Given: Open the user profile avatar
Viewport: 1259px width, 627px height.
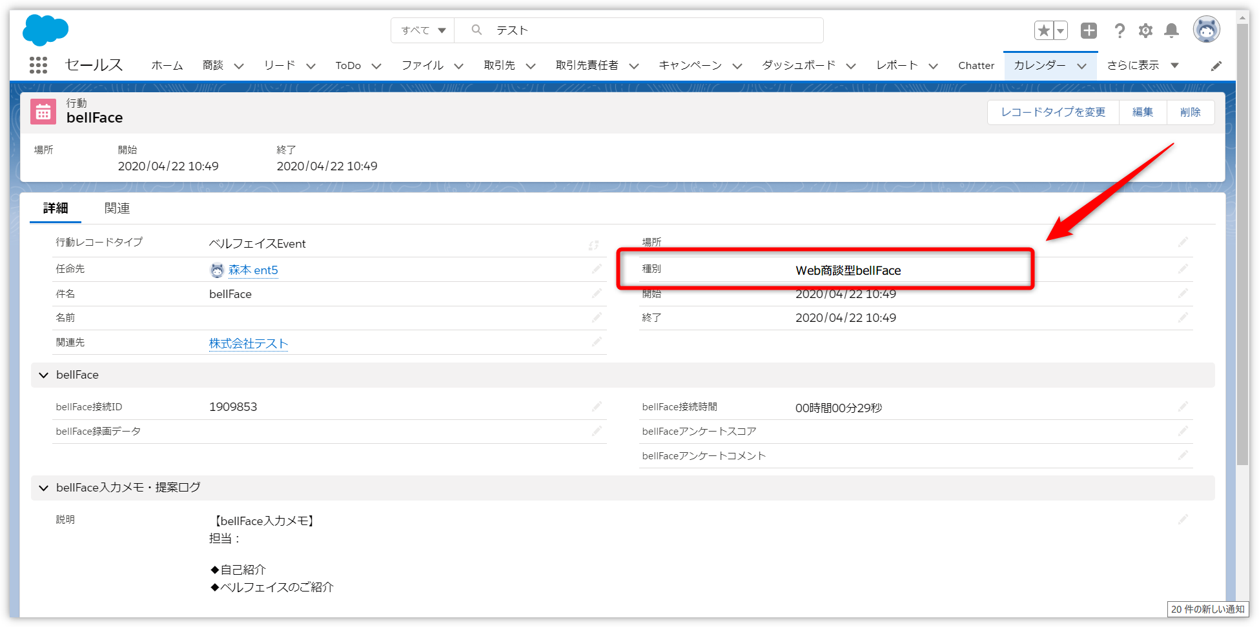Looking at the screenshot, I should [x=1206, y=30].
